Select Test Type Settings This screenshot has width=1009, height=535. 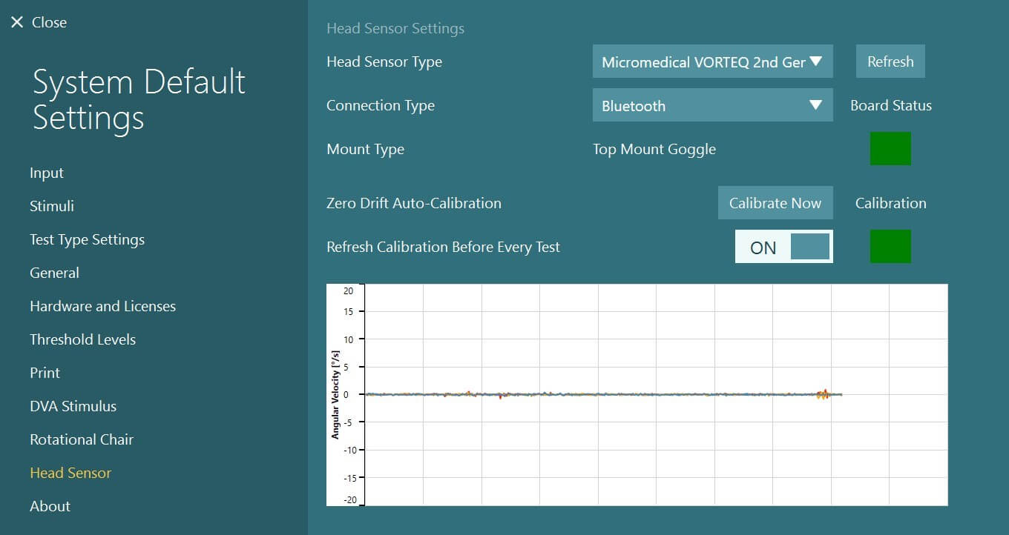[87, 239]
